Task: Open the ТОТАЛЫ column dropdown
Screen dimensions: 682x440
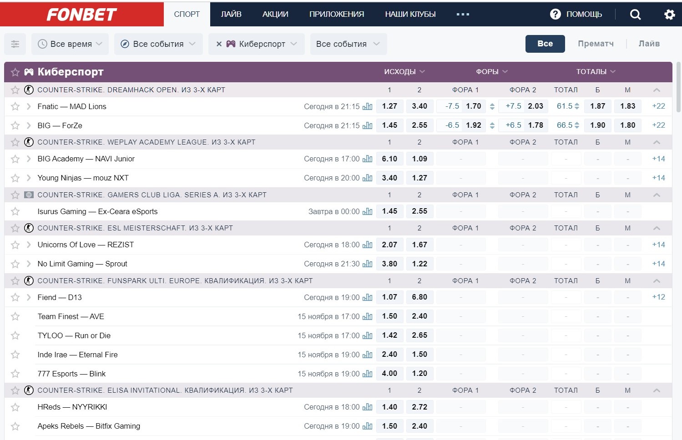Action: tap(596, 72)
